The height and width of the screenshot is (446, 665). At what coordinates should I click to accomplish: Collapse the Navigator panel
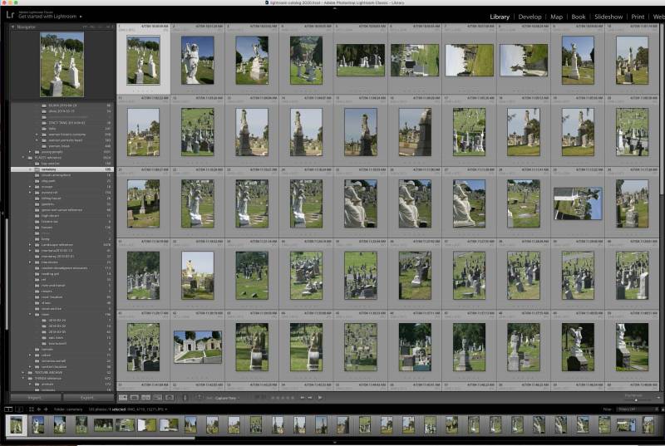point(12,27)
